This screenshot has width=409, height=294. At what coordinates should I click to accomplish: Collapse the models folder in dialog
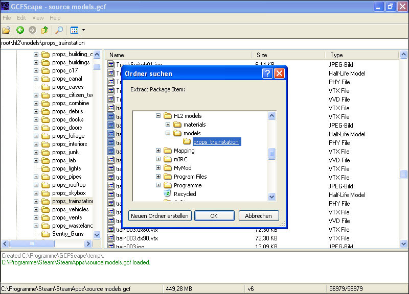(168, 133)
